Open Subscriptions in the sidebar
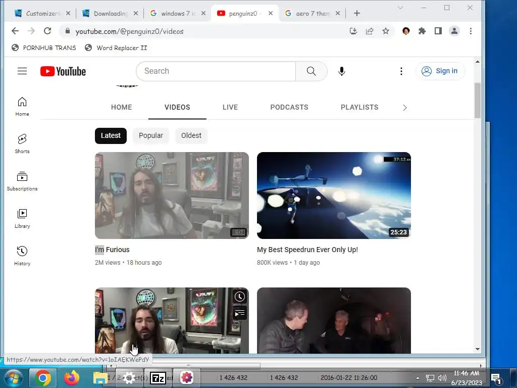The width and height of the screenshot is (517, 388). tap(22, 181)
